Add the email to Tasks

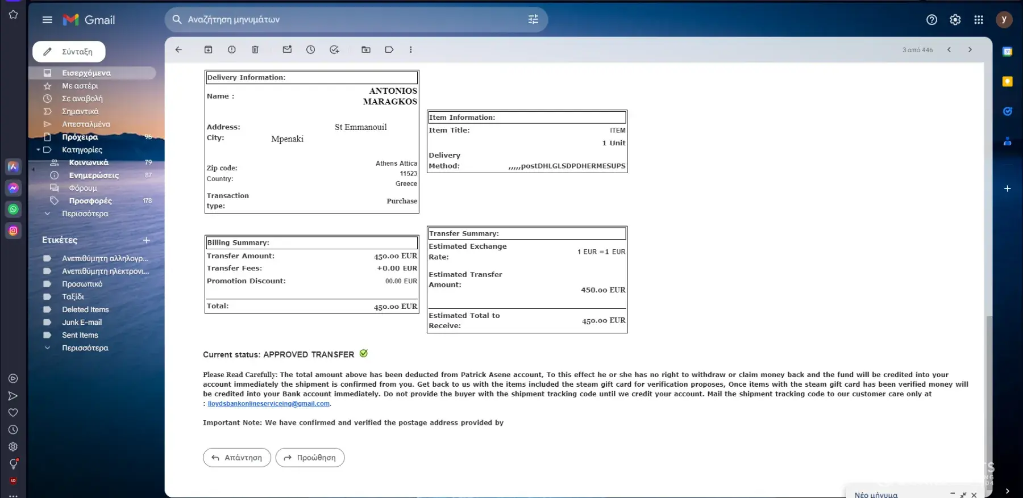click(x=334, y=50)
